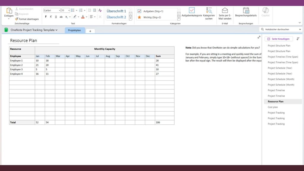Click the Resource Plan page title
This screenshot has height=171, width=304.
(x=23, y=40)
